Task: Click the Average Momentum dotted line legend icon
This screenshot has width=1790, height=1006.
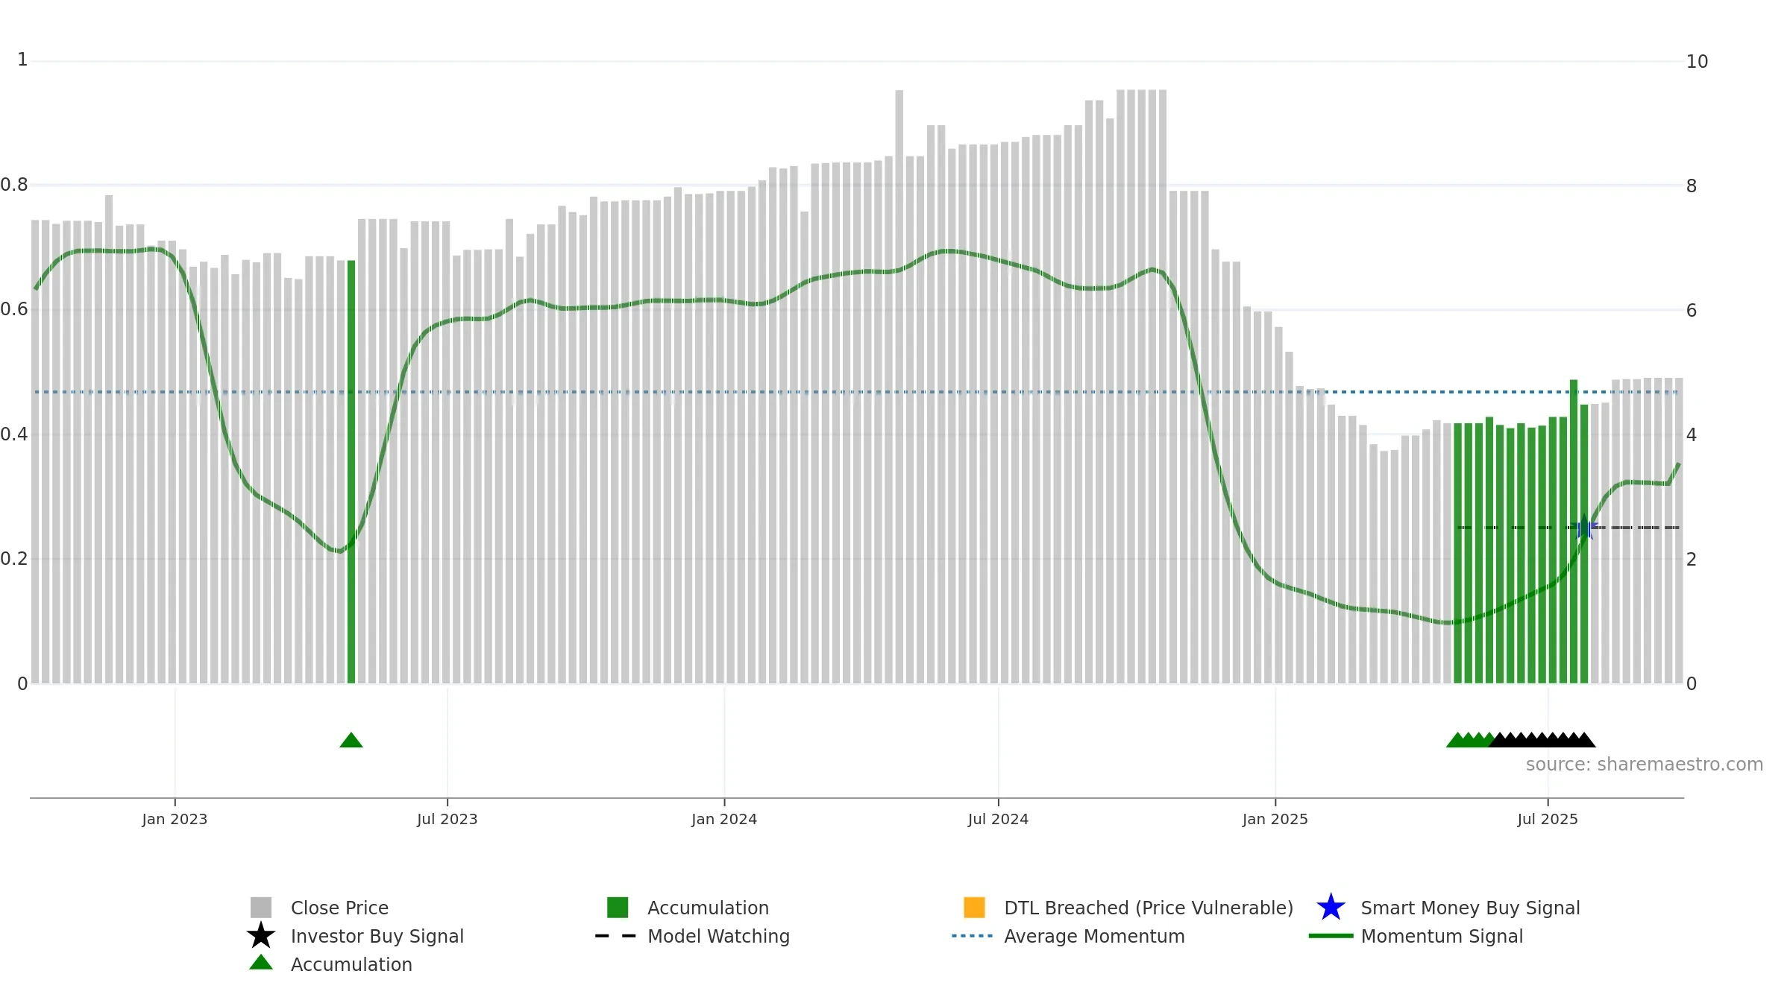Action: coord(973,936)
